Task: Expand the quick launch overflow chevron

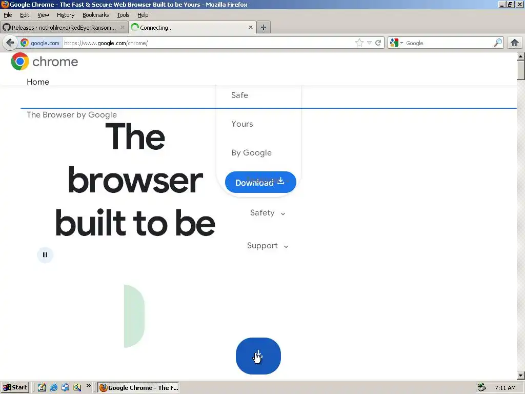Action: pyautogui.click(x=88, y=386)
